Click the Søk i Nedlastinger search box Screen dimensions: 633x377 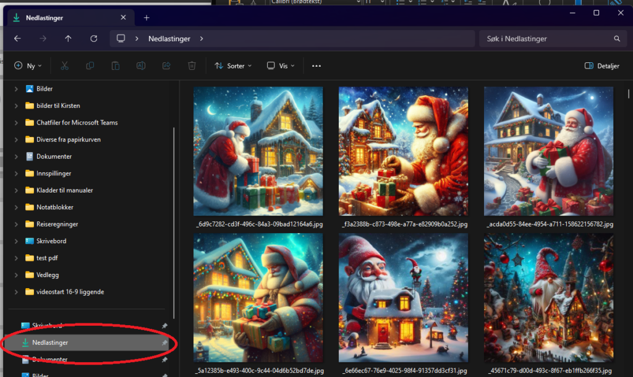(547, 39)
